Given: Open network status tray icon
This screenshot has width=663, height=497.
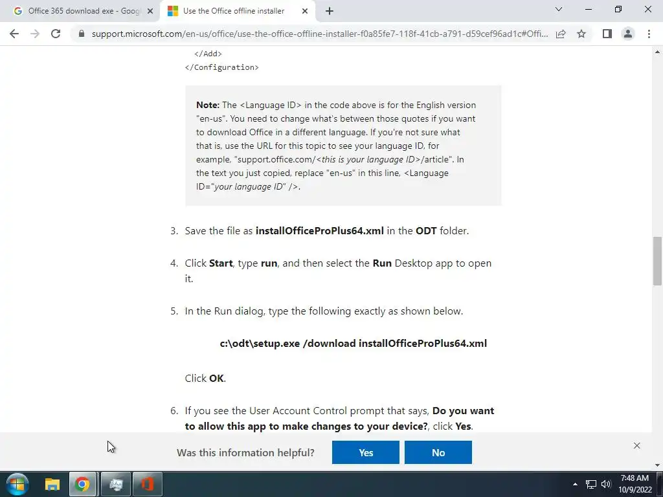Looking at the screenshot, I should 590,484.
